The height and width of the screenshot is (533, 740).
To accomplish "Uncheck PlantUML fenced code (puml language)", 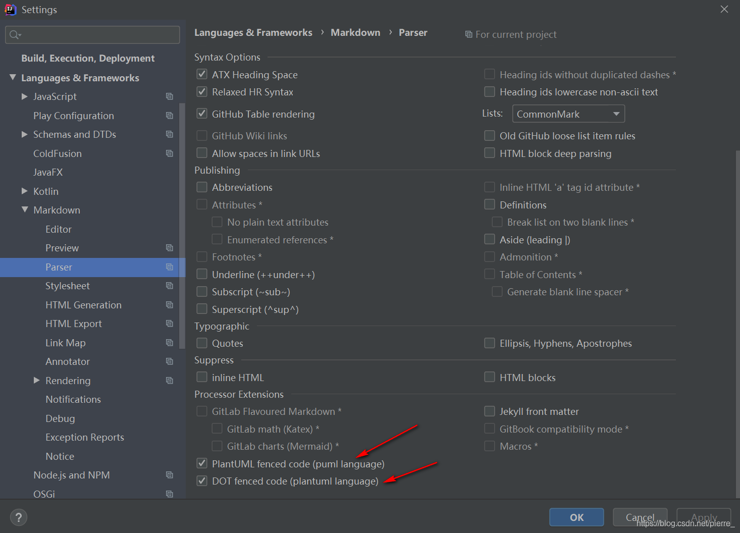I will click(x=202, y=463).
